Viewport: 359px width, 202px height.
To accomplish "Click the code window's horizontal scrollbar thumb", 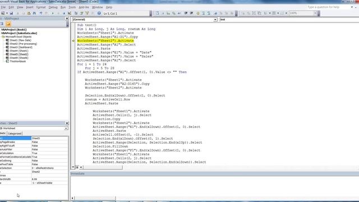I will (103, 167).
